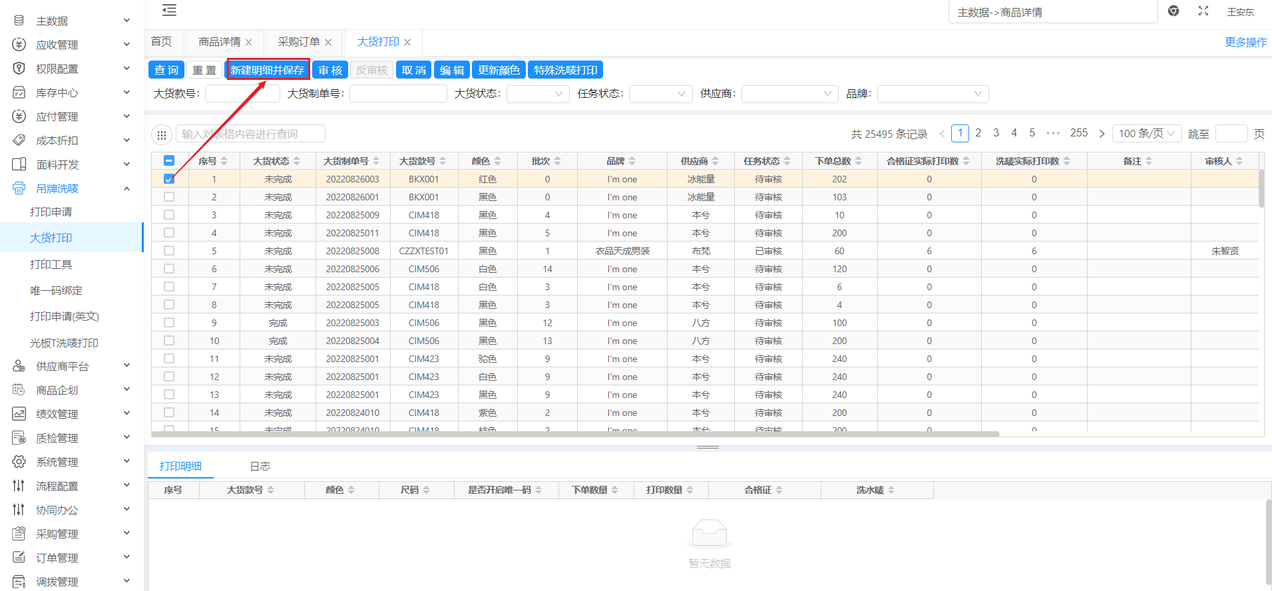Viewport: 1272px width, 591px height.
Task: Click the 系统管理 gear icon
Action: (19, 462)
